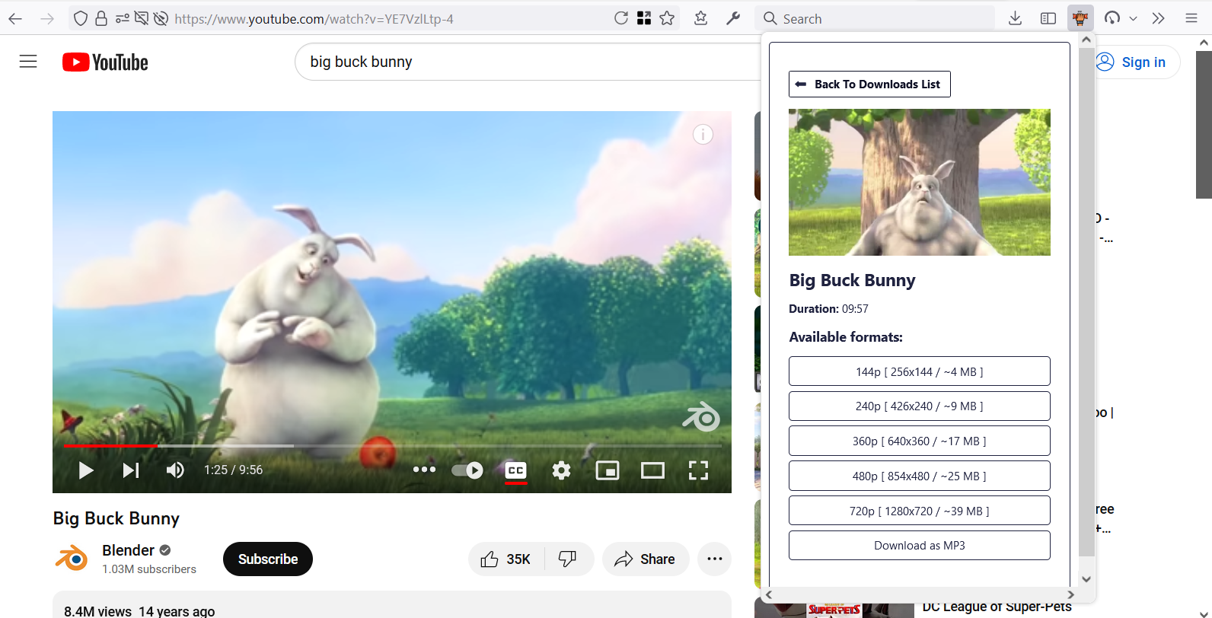The height and width of the screenshot is (618, 1212).
Task: Toggle closed captions with the CC button
Action: [x=515, y=470]
